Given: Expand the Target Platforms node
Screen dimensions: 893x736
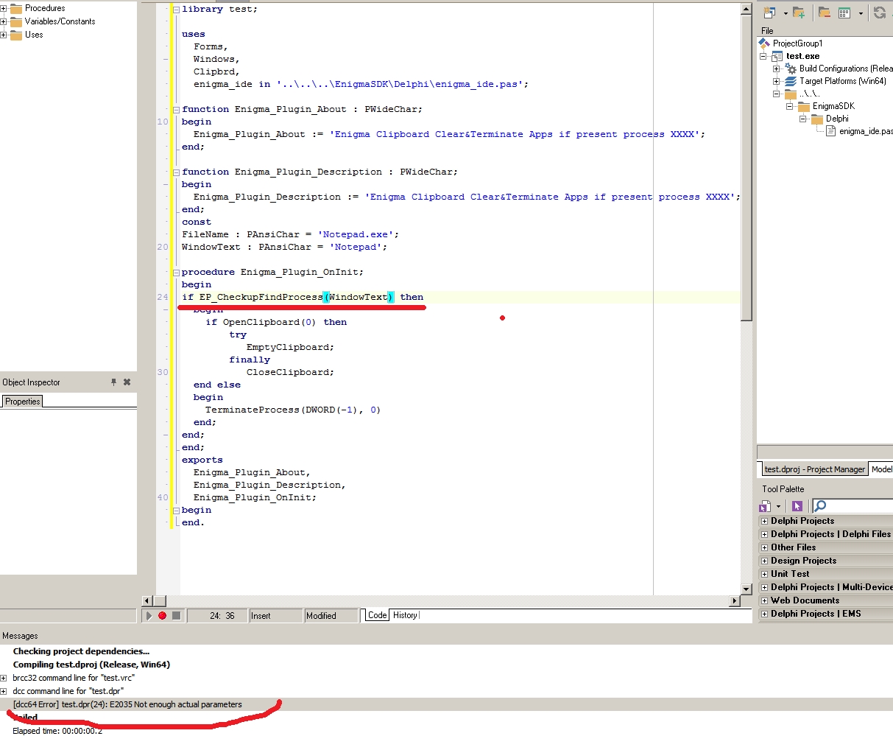Looking at the screenshot, I should (x=776, y=81).
